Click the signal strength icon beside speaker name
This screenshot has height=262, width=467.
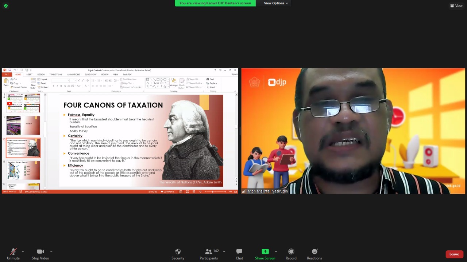244,191
